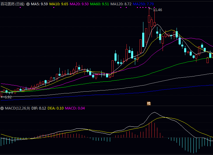This screenshot has height=155, width=213.
Task: Click the yellow DEA value label
Action: [55, 108]
